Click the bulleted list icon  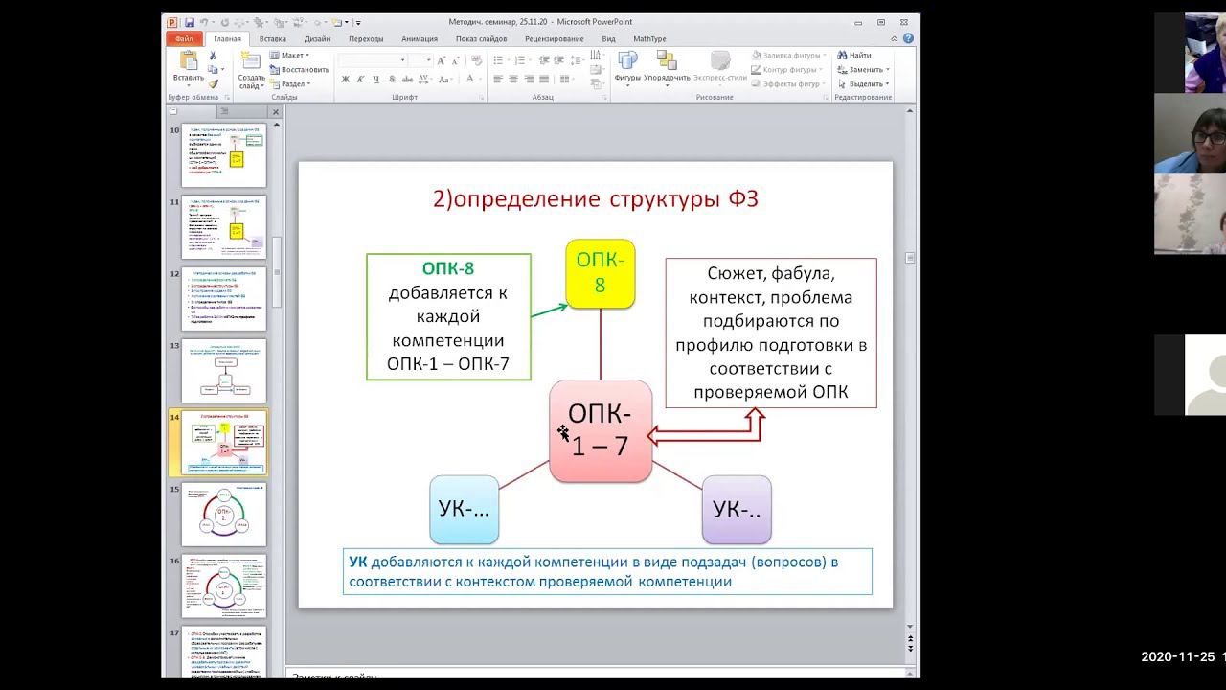pyautogui.click(x=498, y=60)
